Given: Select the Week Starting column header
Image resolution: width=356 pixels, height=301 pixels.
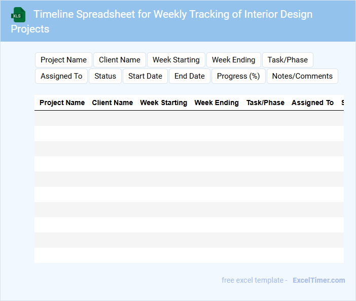Looking at the screenshot, I should pyautogui.click(x=163, y=103).
